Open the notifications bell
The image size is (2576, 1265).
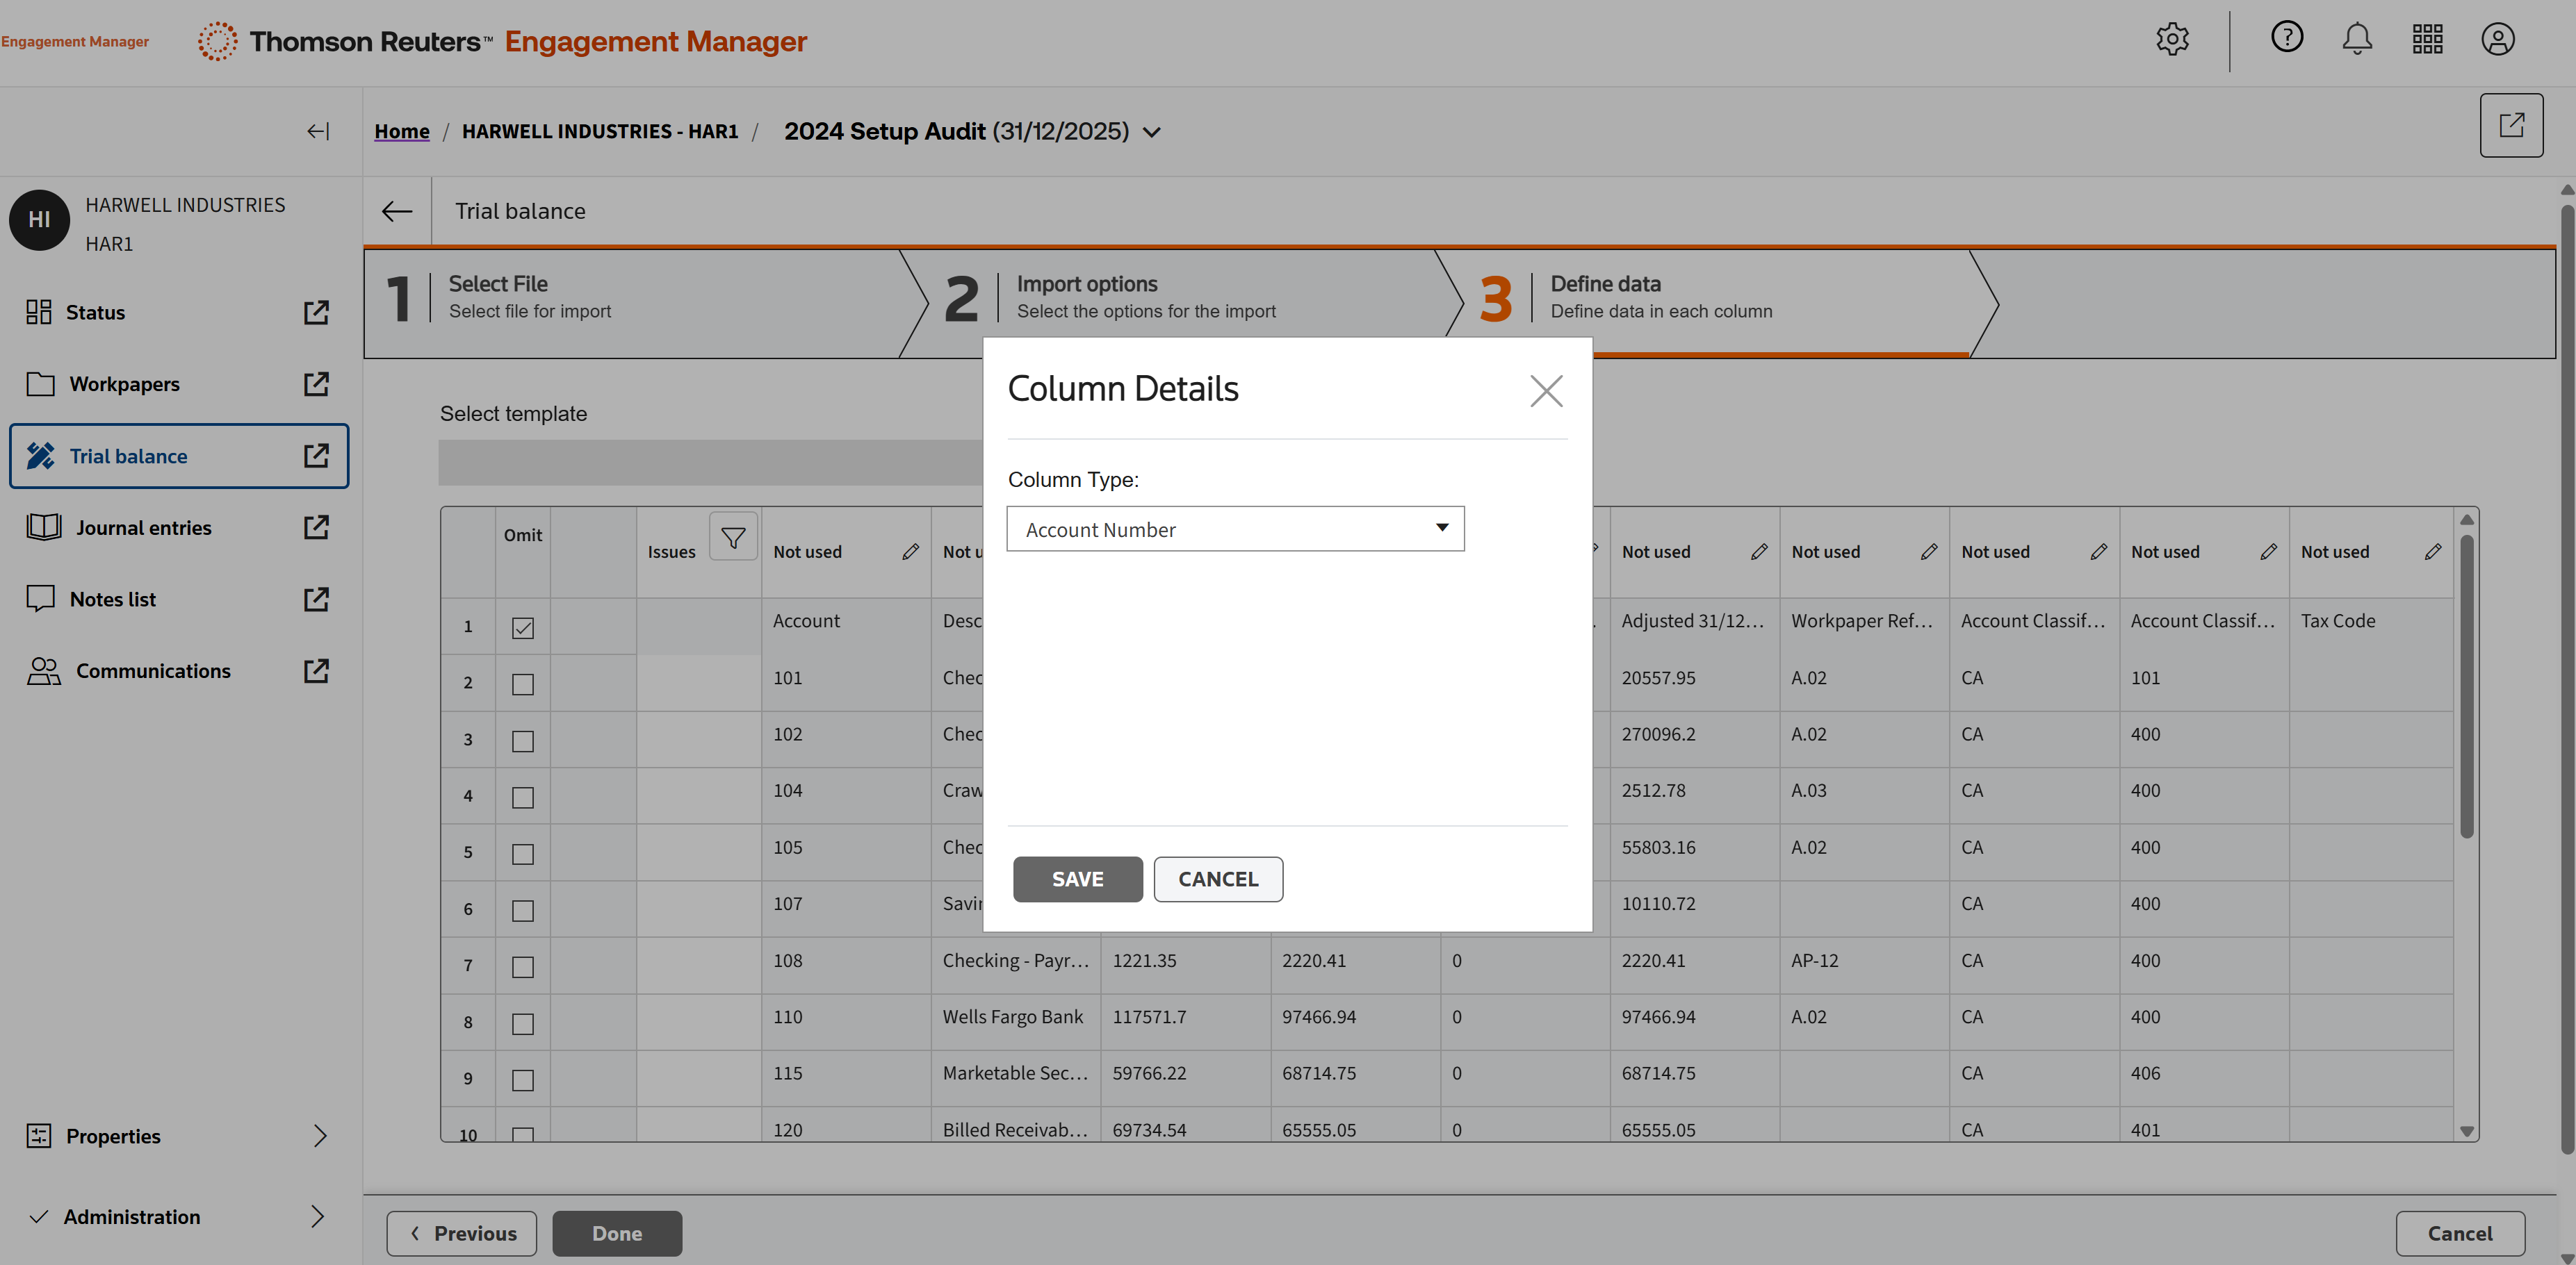[2357, 40]
